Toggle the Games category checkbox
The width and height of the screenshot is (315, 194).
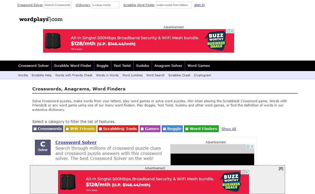coord(142,129)
